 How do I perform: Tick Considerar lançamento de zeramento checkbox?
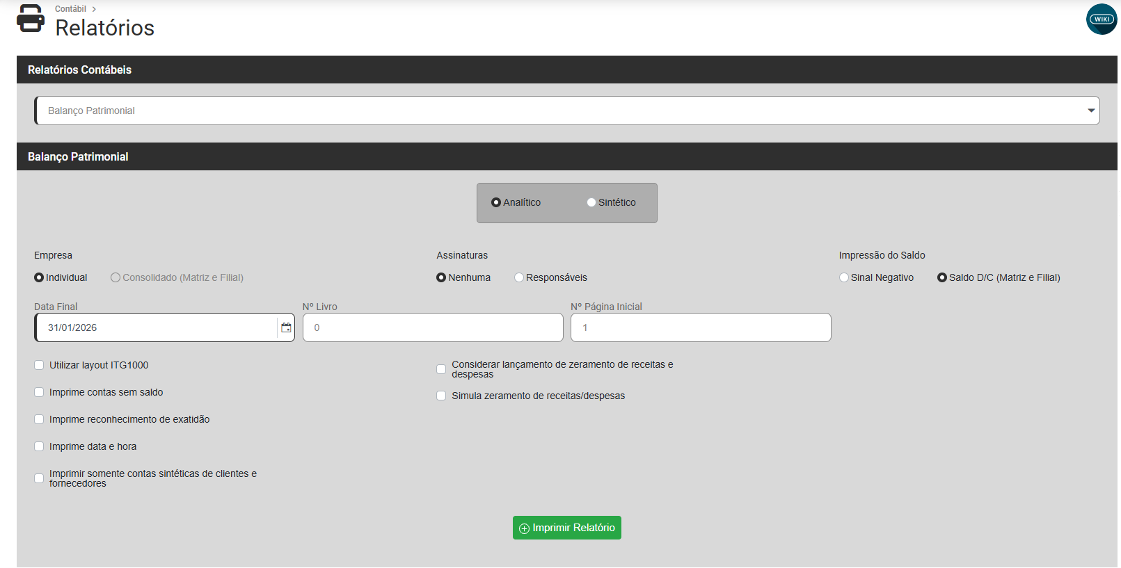[x=441, y=369]
